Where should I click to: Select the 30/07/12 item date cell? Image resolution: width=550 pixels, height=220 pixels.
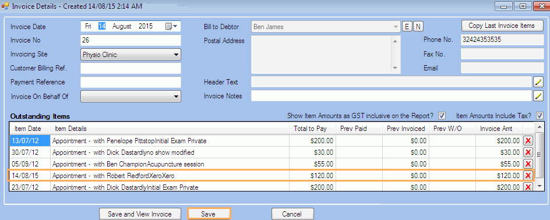30,152
